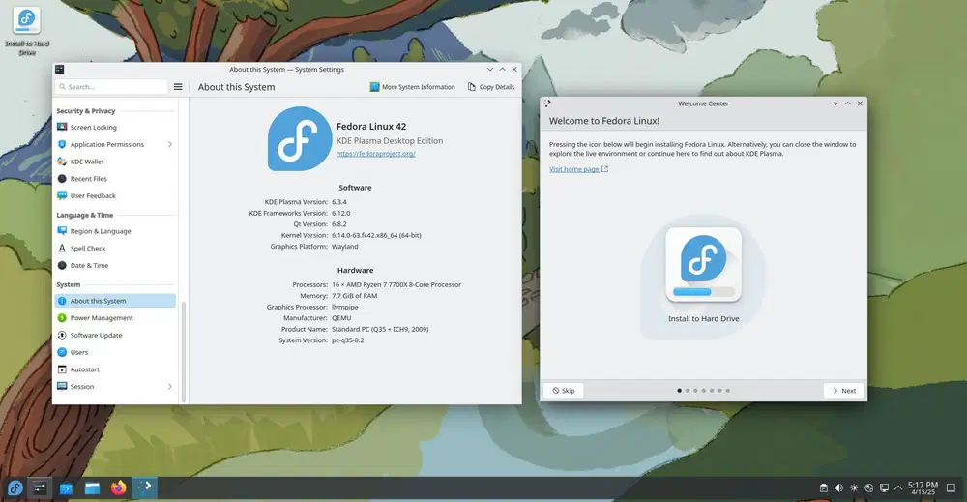Click "KDE Plasma Desktop Edition" text
Image resolution: width=967 pixels, height=502 pixels.
[x=390, y=140]
